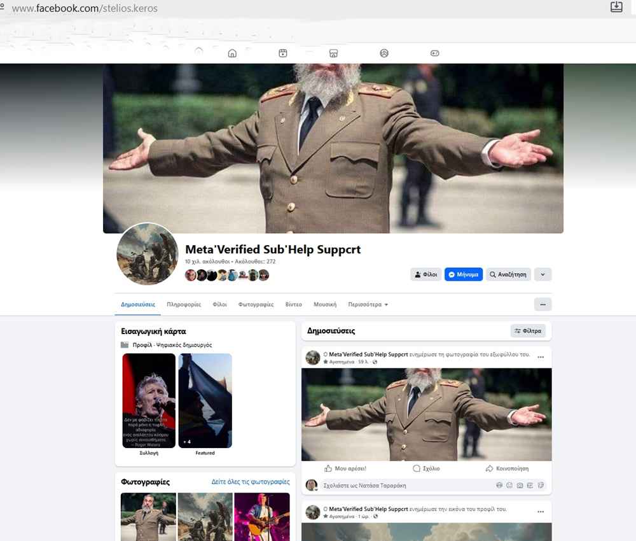Expand the Περισσότερα tab dropdown
Screen dimensions: 636x541
pos(368,305)
